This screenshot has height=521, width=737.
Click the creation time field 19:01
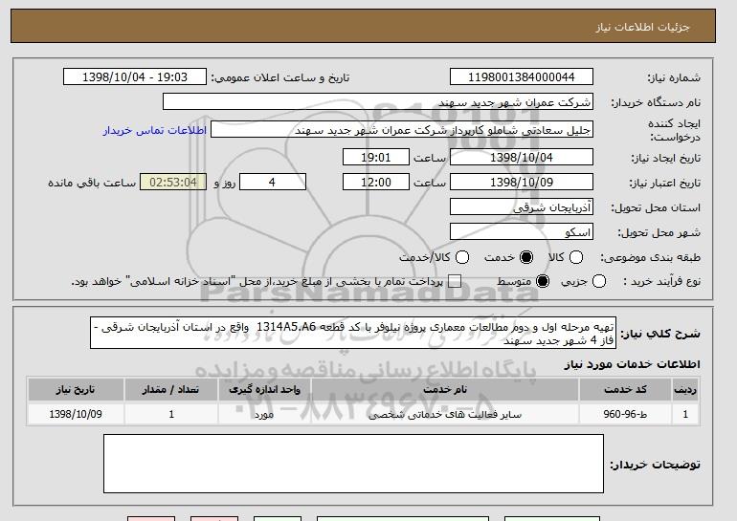(x=376, y=157)
